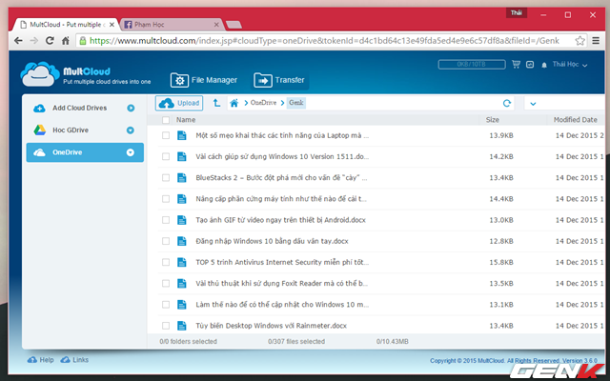The image size is (610, 381).
Task: Open the view options dropdown chevron
Action: [x=531, y=103]
